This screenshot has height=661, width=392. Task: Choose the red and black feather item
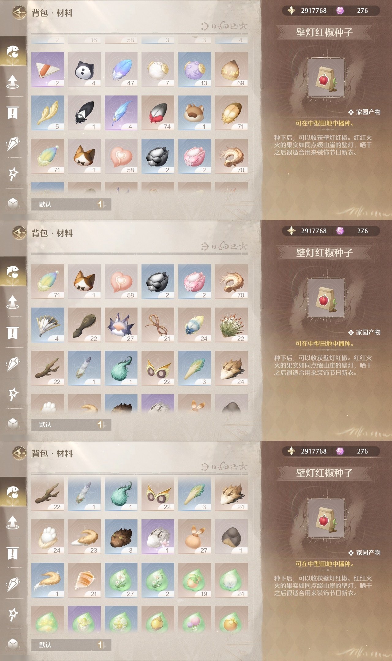pos(158,113)
